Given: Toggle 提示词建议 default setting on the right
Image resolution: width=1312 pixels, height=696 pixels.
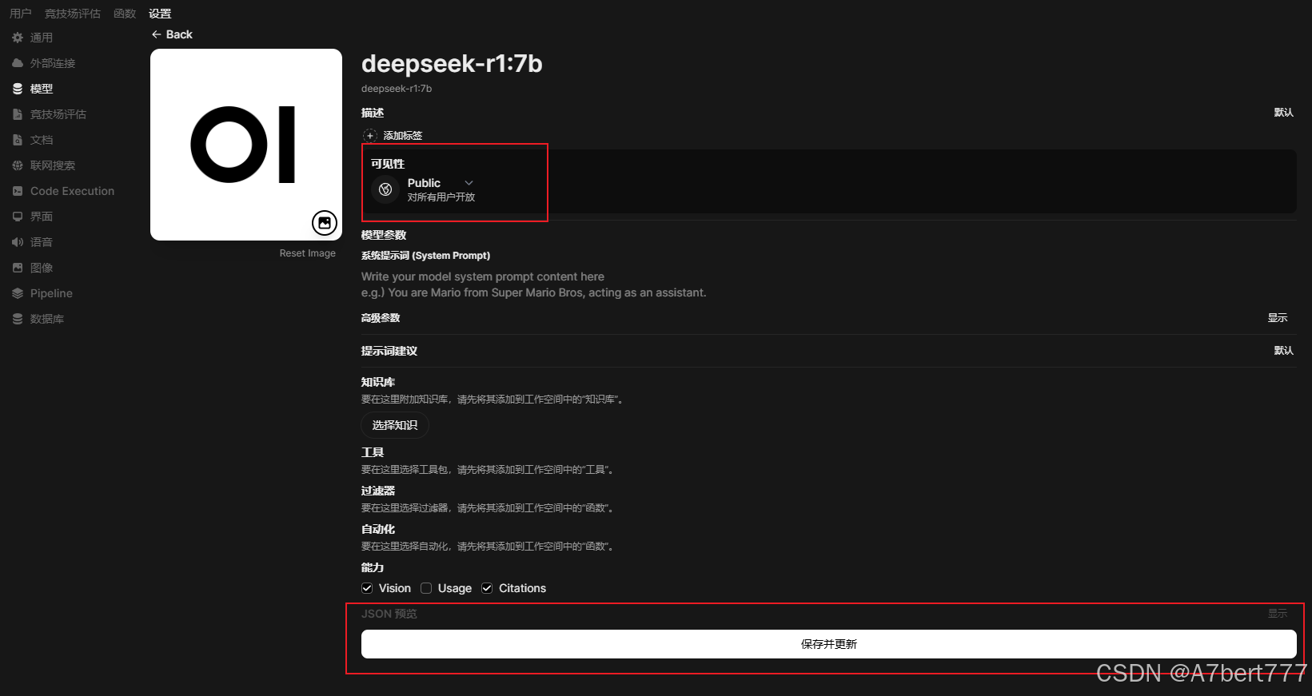Looking at the screenshot, I should (1283, 351).
